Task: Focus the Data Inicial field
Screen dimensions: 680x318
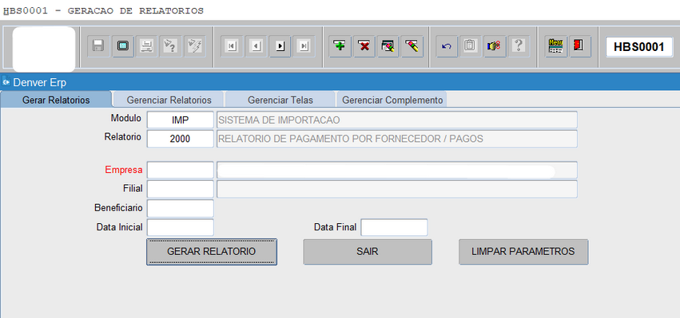Action: (181, 227)
